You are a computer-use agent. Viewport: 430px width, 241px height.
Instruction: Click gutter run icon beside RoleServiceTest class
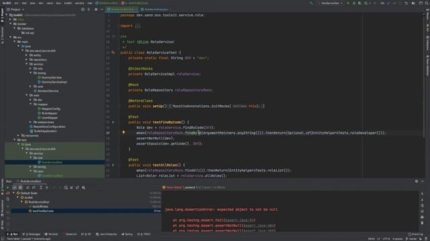click(113, 52)
